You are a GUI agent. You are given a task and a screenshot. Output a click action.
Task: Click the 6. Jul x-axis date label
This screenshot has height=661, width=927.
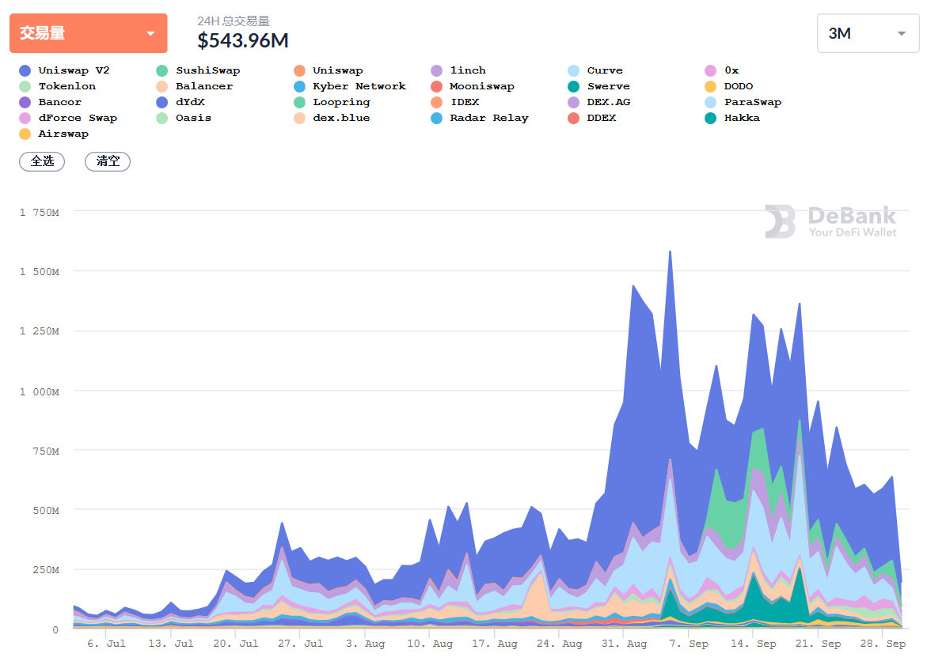(x=106, y=644)
